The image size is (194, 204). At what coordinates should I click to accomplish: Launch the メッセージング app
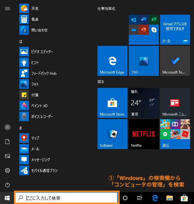pos(35,160)
